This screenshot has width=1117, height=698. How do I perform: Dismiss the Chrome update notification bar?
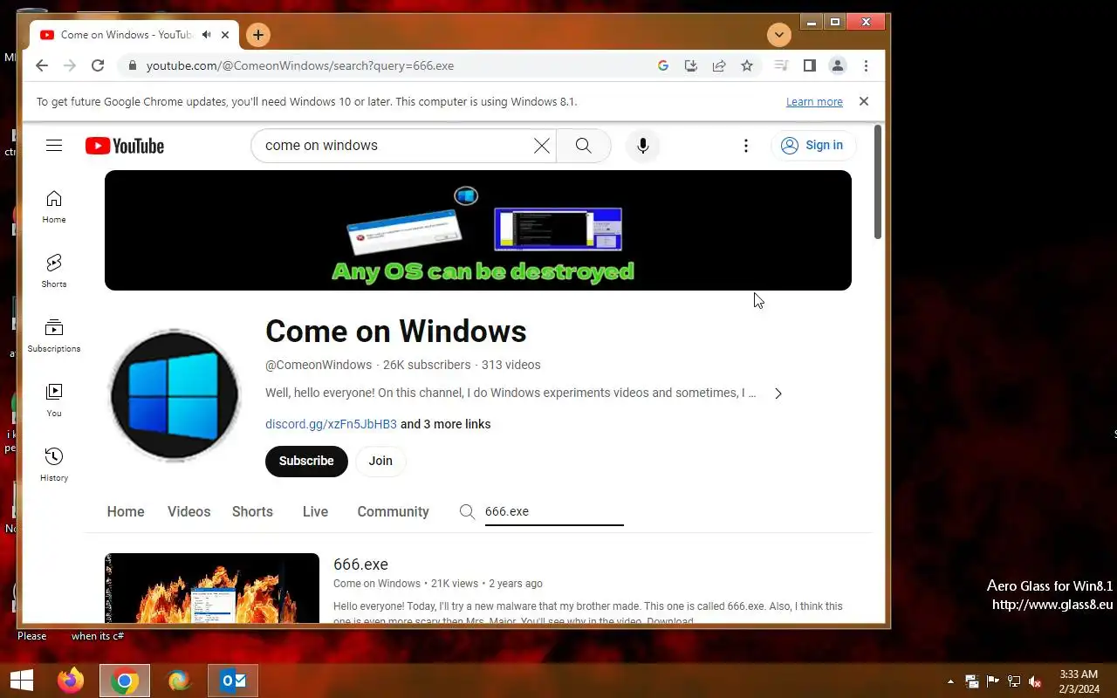(864, 101)
